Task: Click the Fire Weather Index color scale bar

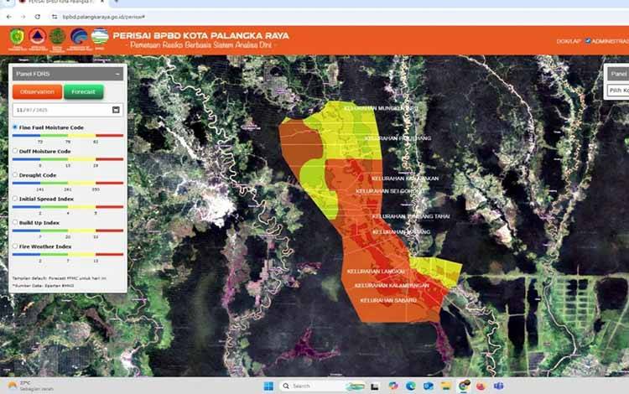Action: (68, 255)
